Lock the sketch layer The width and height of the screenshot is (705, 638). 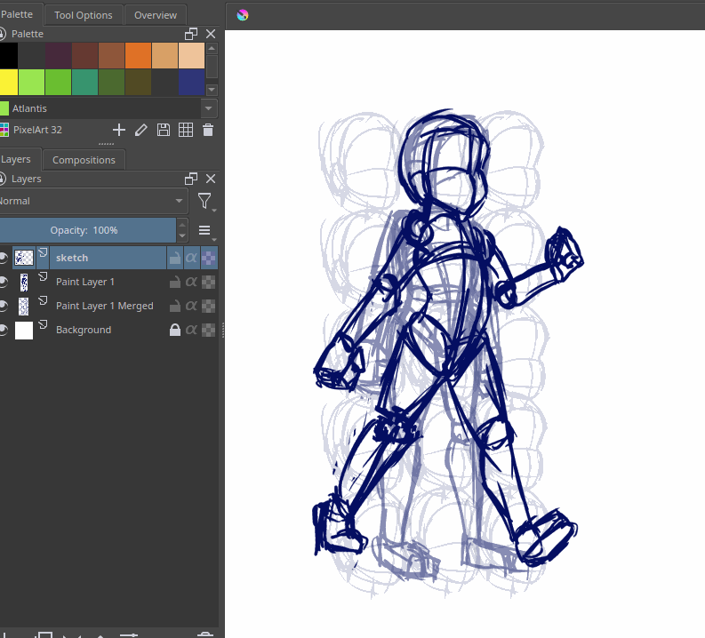pyautogui.click(x=175, y=258)
